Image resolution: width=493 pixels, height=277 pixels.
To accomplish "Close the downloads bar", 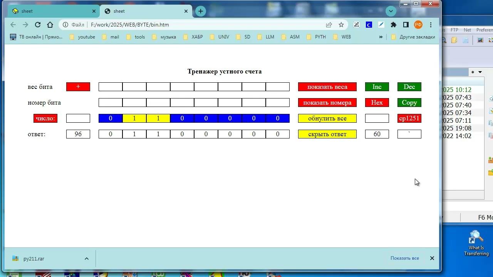I will pyautogui.click(x=432, y=258).
